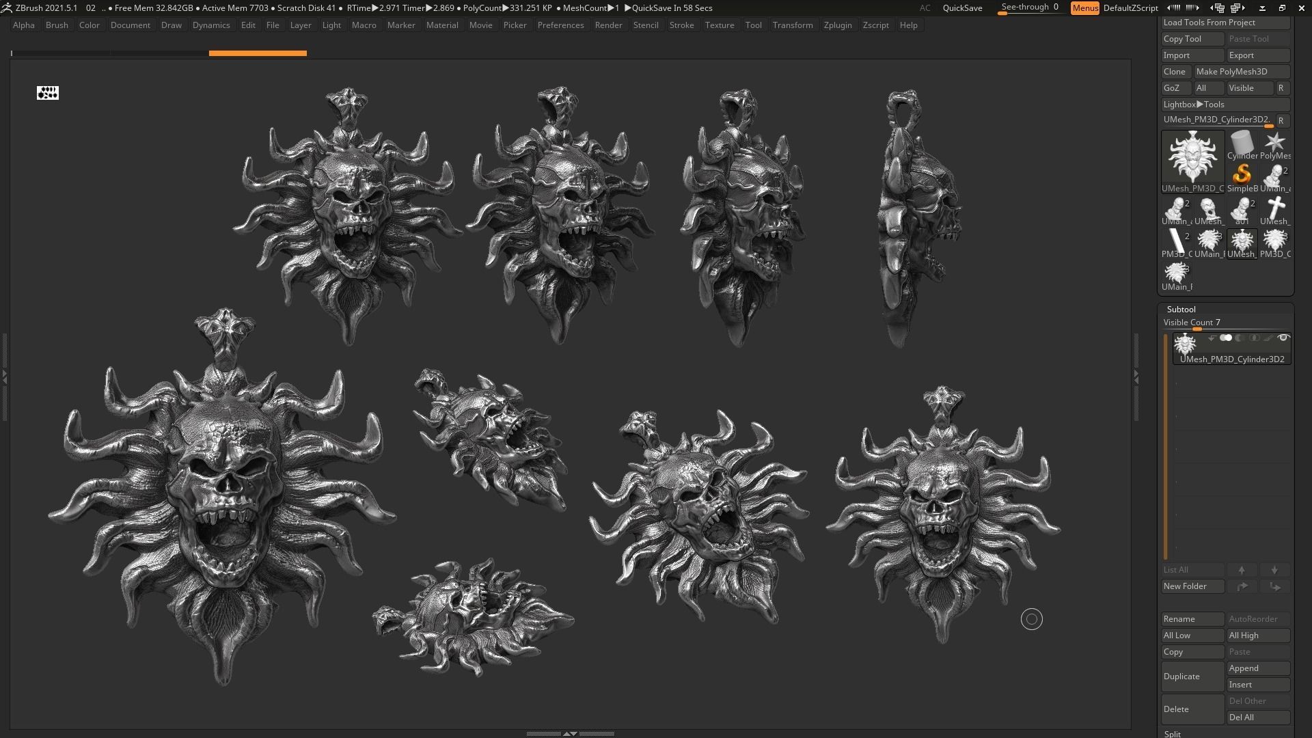Toggle the subtool eye visibility icon
Screen dimensions: 1312x738
(1283, 338)
